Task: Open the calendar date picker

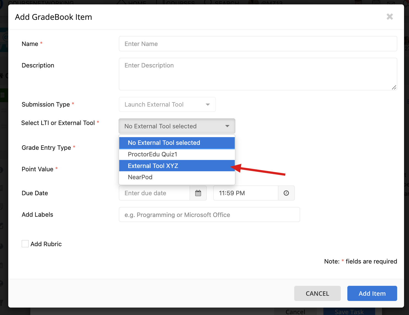Action: click(x=198, y=193)
